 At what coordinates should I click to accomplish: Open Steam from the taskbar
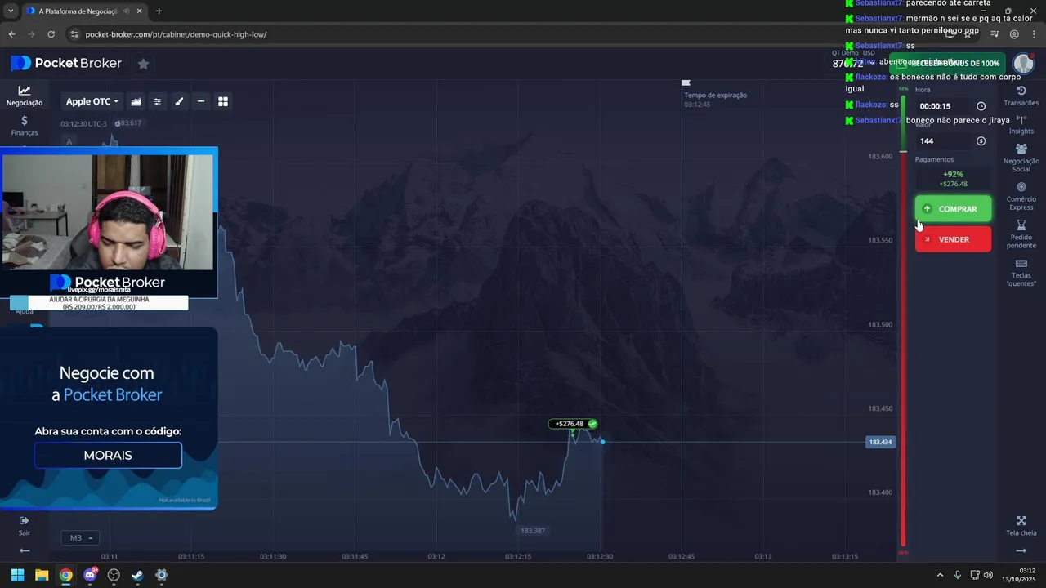click(137, 575)
